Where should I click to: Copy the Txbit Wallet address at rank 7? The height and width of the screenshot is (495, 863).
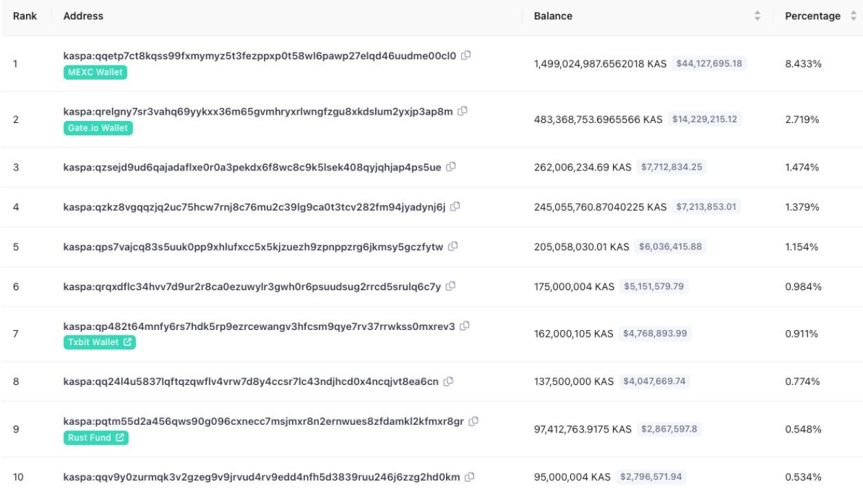click(464, 326)
